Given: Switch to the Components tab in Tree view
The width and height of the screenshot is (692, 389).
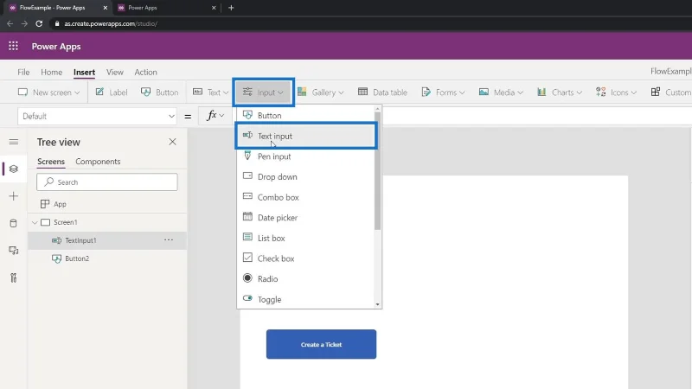Looking at the screenshot, I should tap(98, 162).
